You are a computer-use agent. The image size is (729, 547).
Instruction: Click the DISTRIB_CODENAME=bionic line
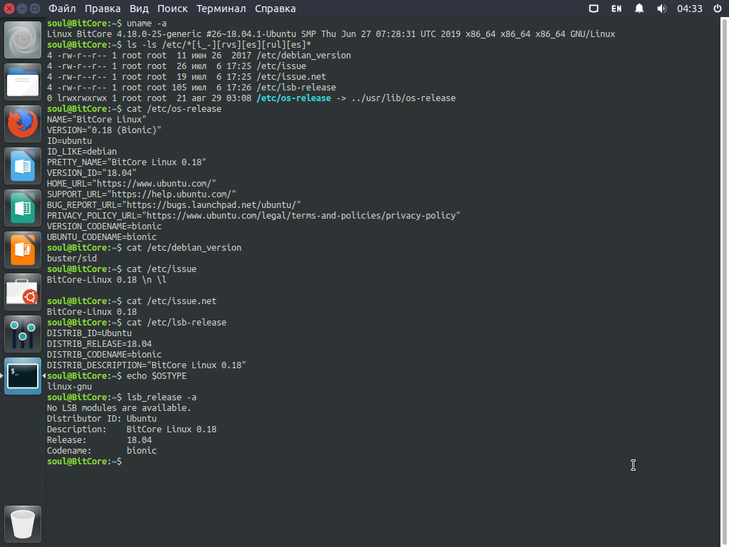pyautogui.click(x=104, y=355)
